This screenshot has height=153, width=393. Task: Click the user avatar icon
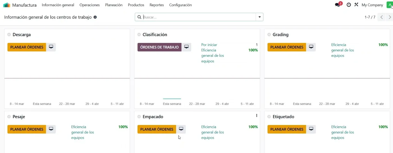390,5
